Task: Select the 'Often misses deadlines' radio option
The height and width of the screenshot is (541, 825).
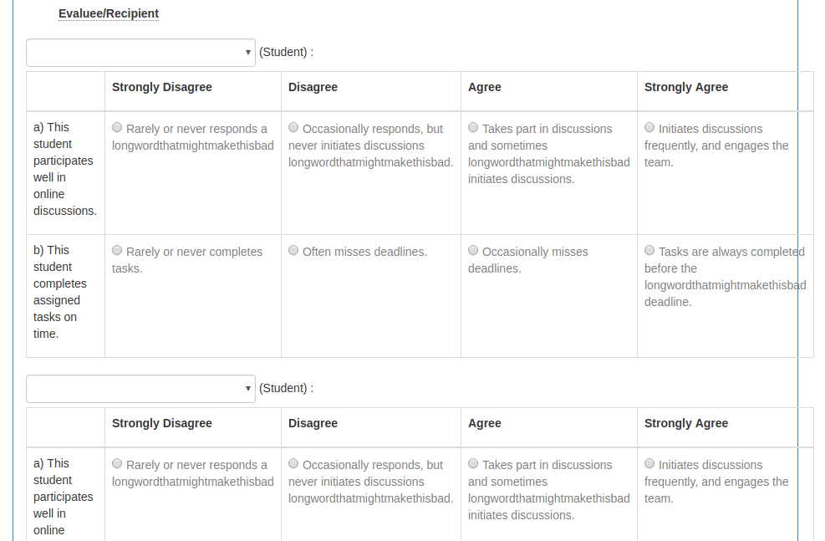Action: point(293,251)
